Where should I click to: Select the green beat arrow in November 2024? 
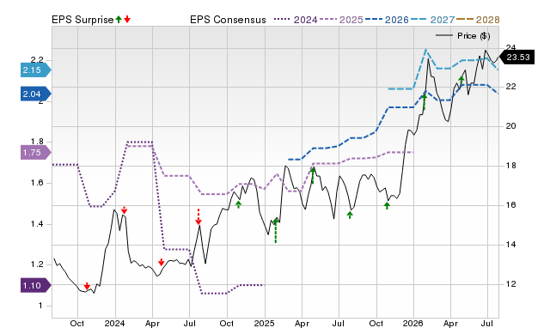point(239,204)
